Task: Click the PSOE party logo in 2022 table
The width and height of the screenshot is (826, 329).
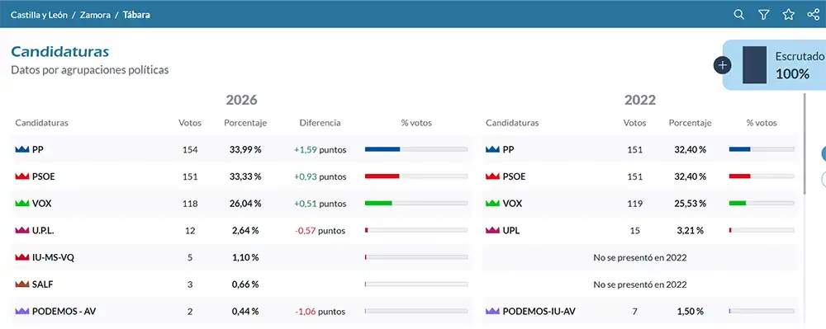Action: tap(492, 176)
